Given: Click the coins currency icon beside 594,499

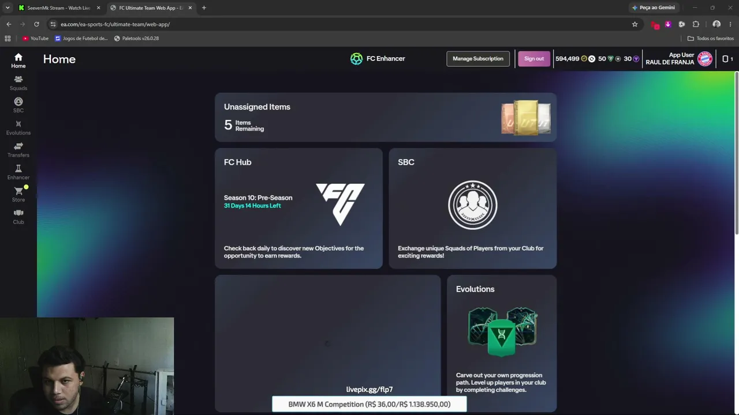Looking at the screenshot, I should point(584,59).
